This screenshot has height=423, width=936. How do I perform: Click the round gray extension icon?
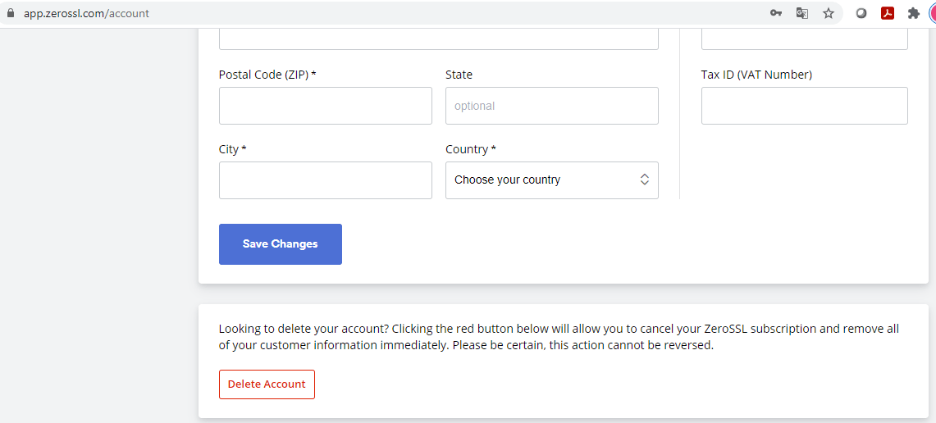pyautogui.click(x=861, y=13)
